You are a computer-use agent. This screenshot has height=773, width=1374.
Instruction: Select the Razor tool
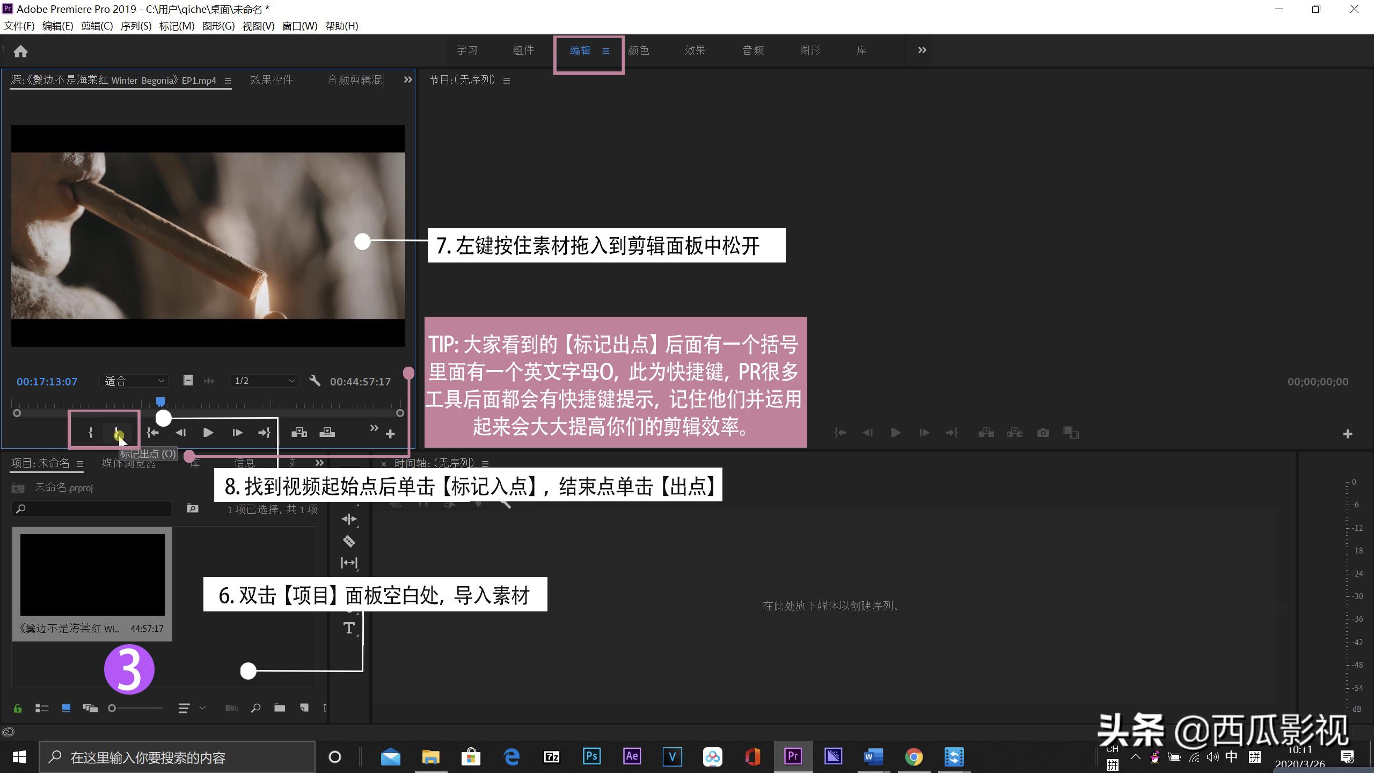349,541
